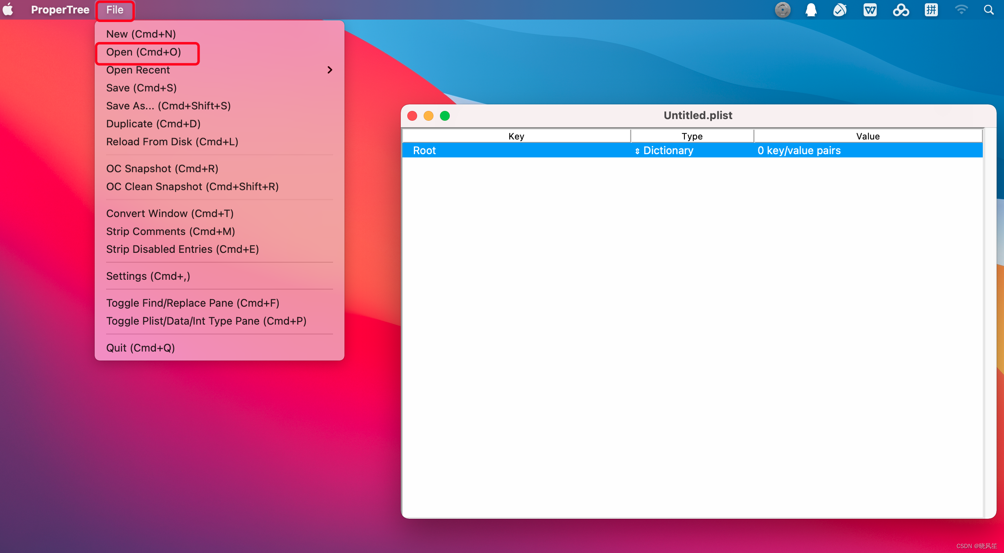Choose OC Snapshot (Cmd+R) menu item
Viewport: 1004px width, 553px height.
(x=162, y=168)
